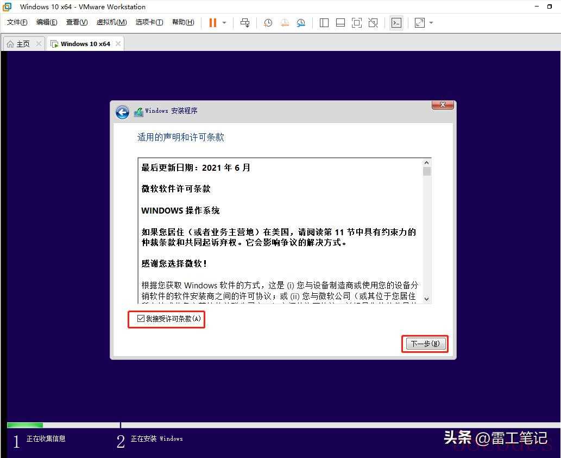The height and width of the screenshot is (458, 561).
Task: Click the 适用的声明和许可条款 heading
Action: coord(181,138)
